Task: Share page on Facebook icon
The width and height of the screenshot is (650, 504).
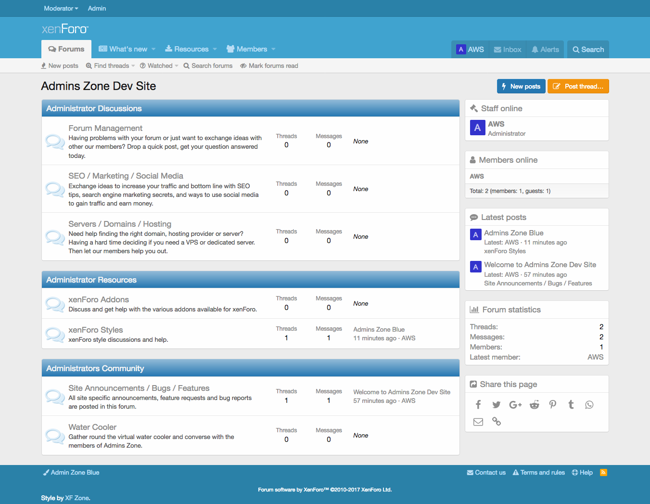Action: [x=478, y=405]
